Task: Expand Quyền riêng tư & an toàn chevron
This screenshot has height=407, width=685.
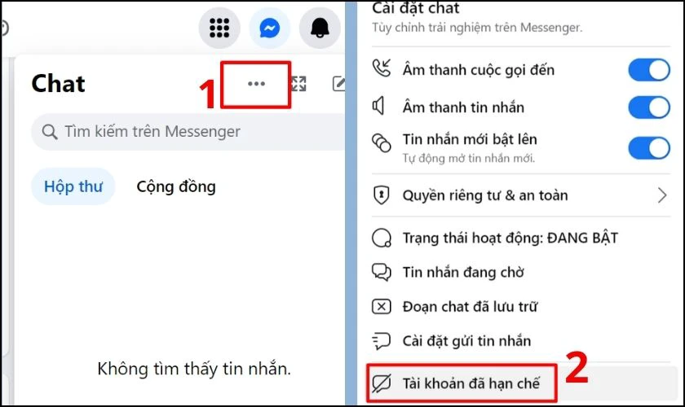Action: coord(662,195)
